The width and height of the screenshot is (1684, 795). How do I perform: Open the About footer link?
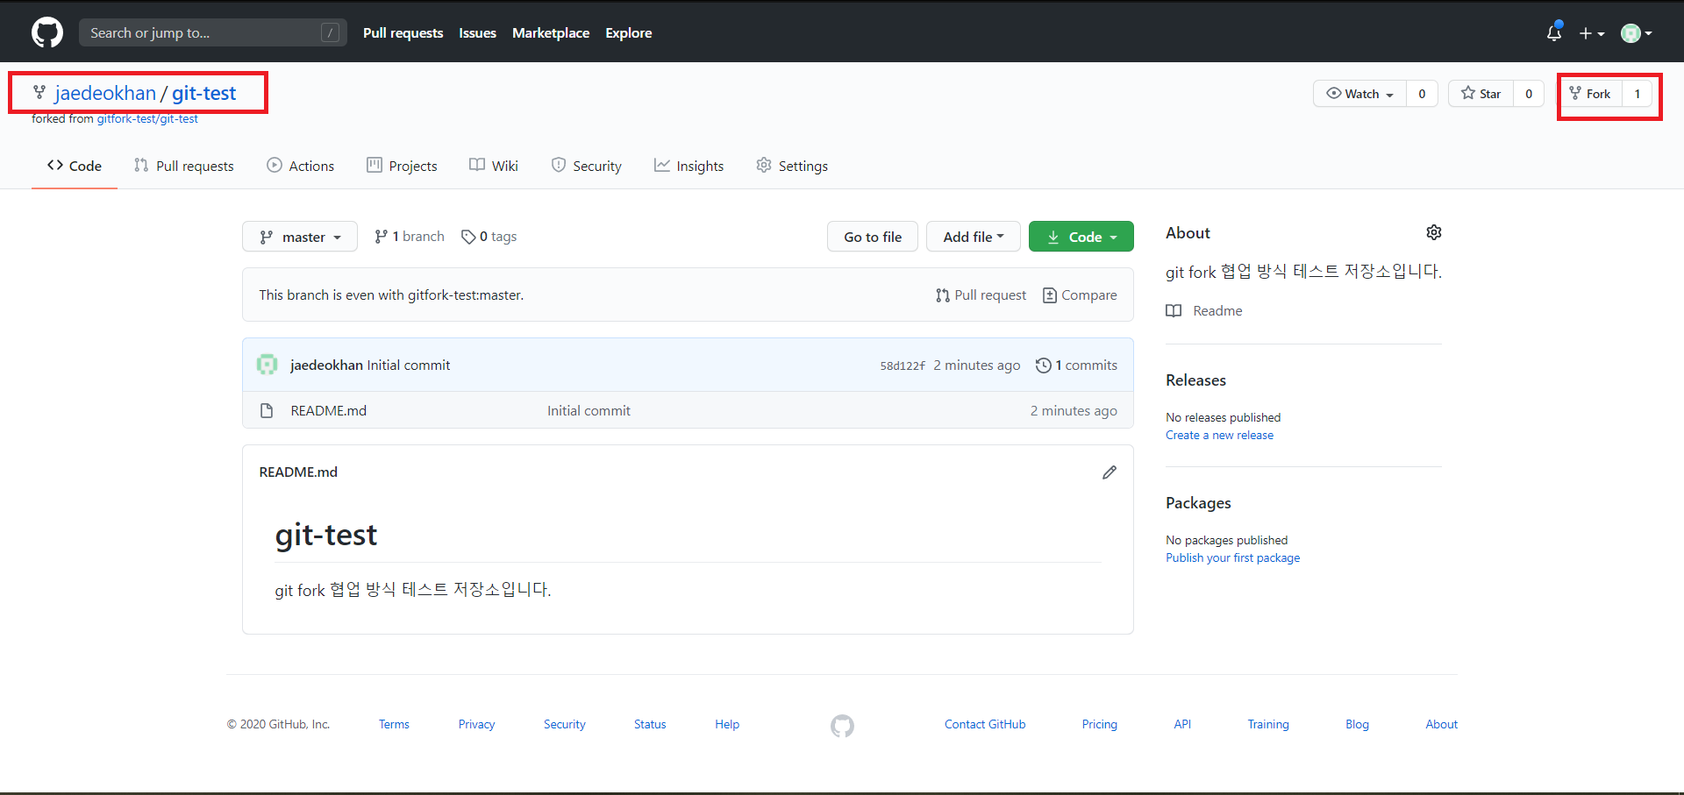(1441, 724)
